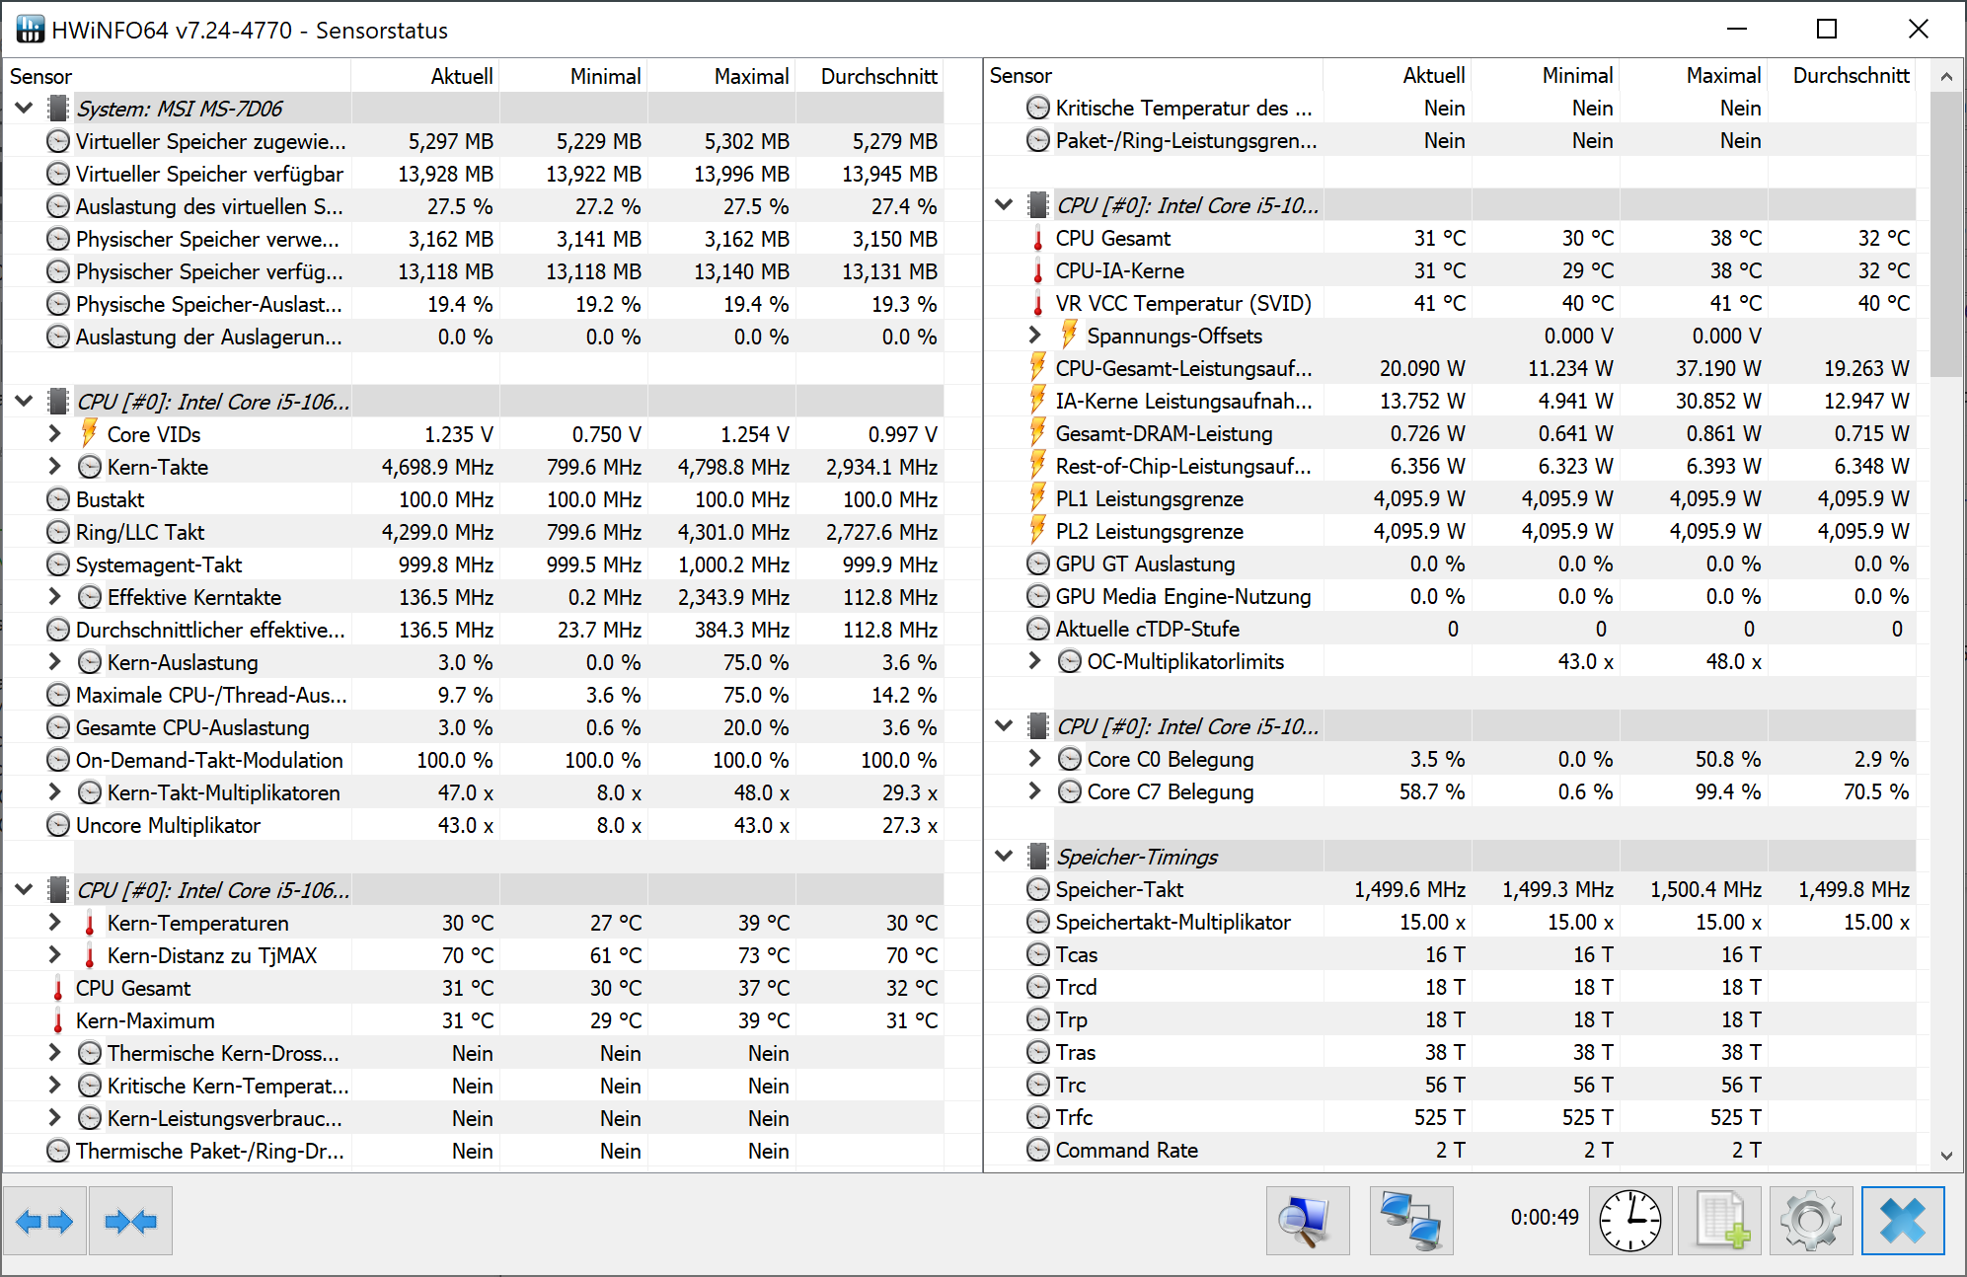Image resolution: width=1967 pixels, height=1277 pixels.
Task: Click the gauge icon beside Tcas
Action: [x=1038, y=954]
